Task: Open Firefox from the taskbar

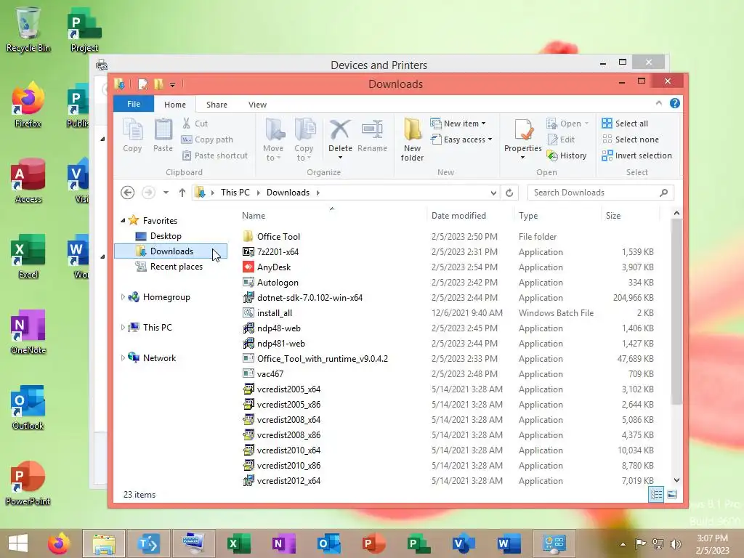Action: click(x=59, y=543)
